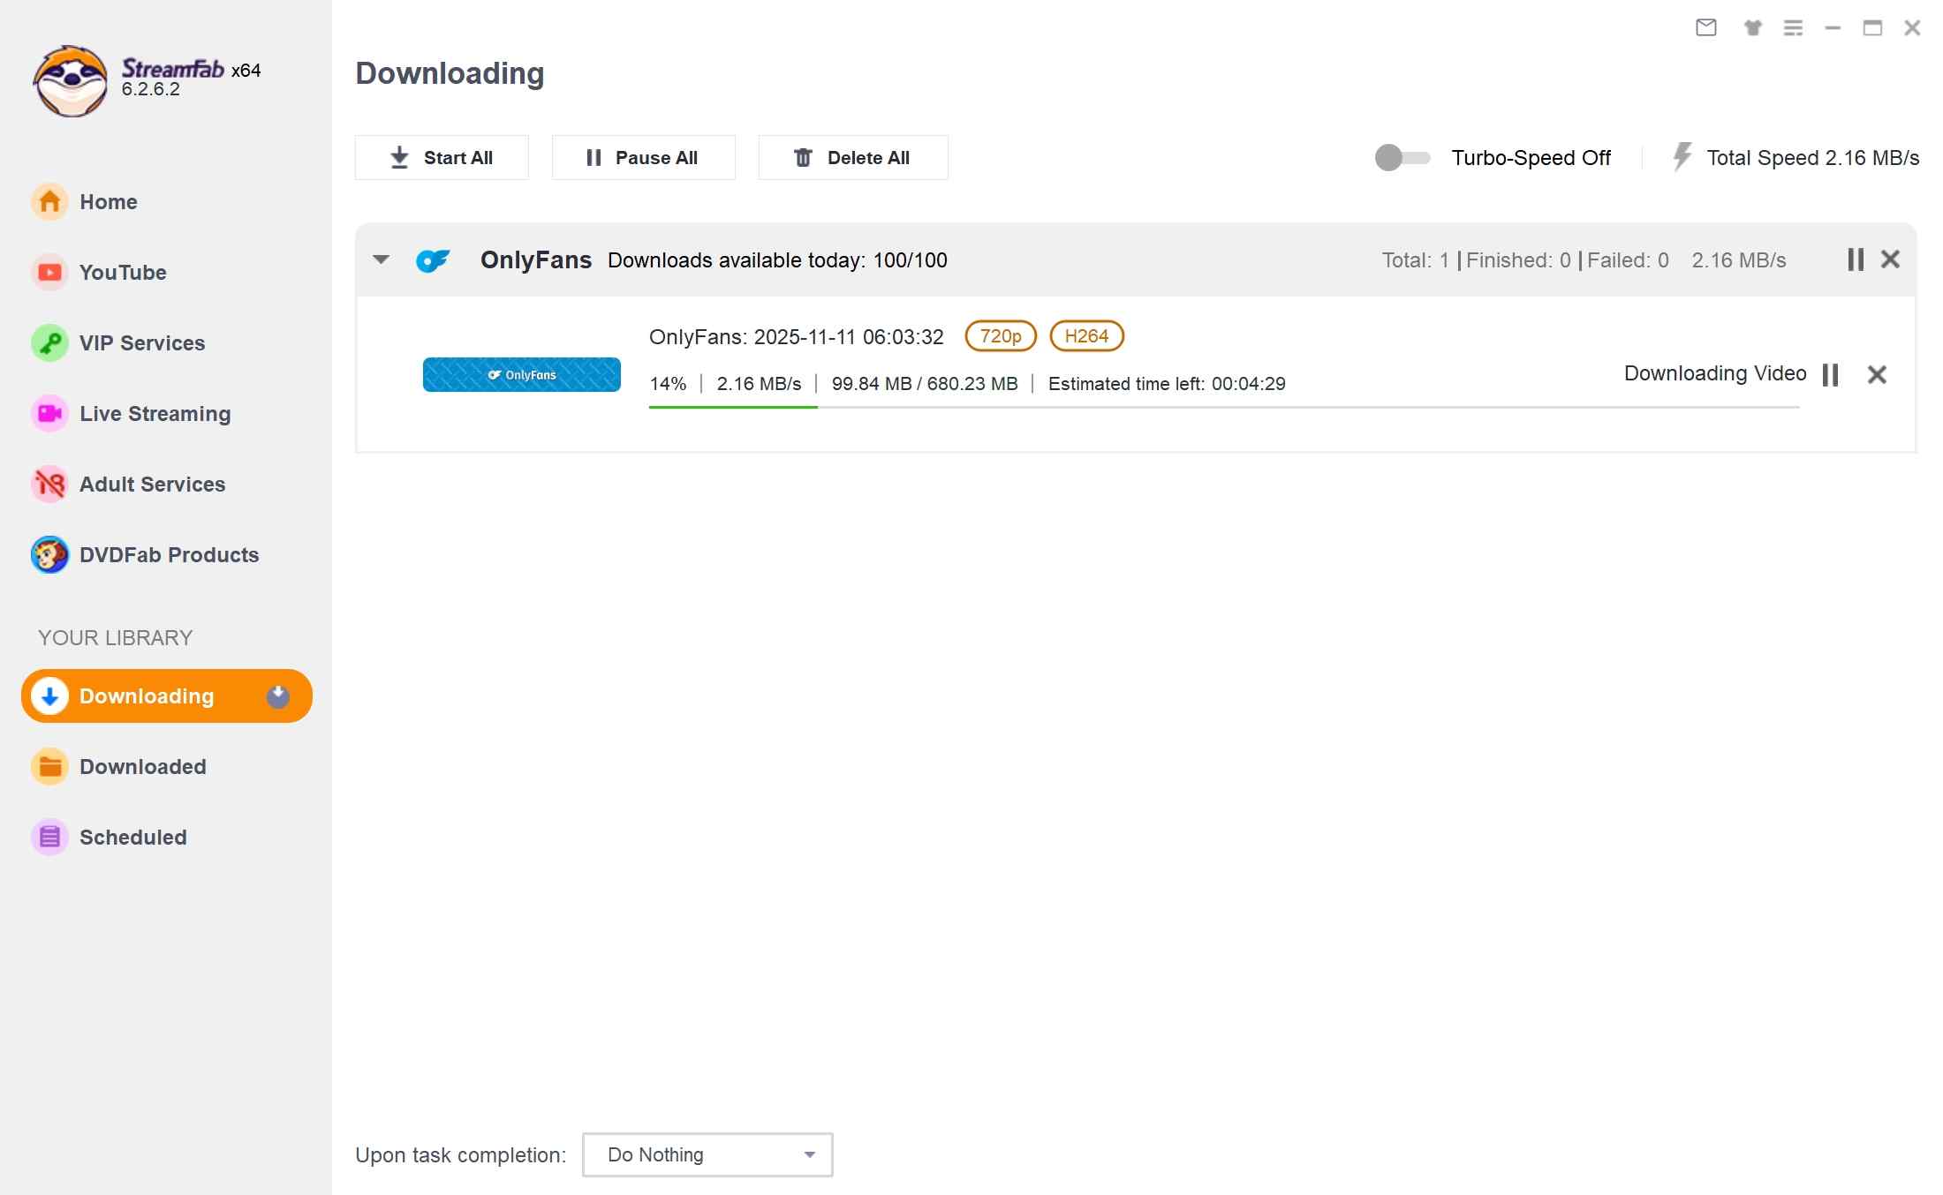Open the DVDFab Products section
Image resolution: width=1943 pixels, height=1195 pixels.
pyautogui.click(x=168, y=554)
